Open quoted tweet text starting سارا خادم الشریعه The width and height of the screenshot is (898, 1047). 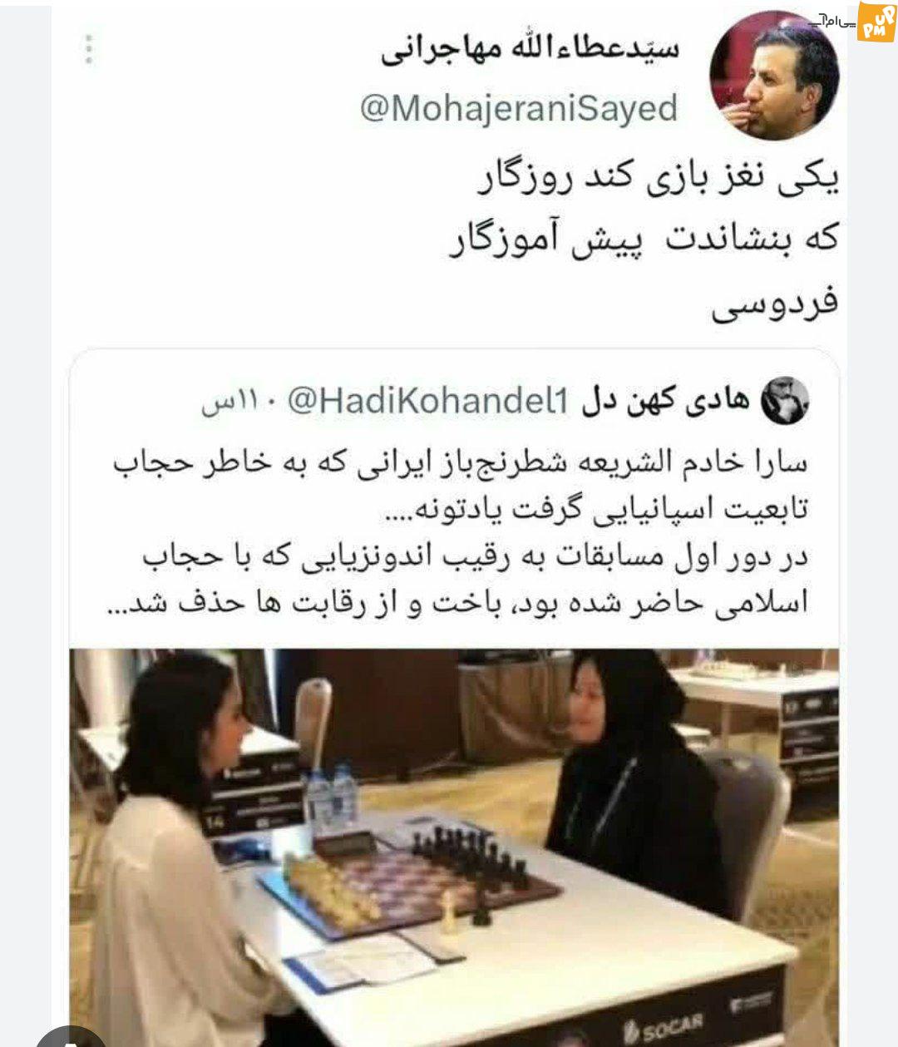[458, 532]
